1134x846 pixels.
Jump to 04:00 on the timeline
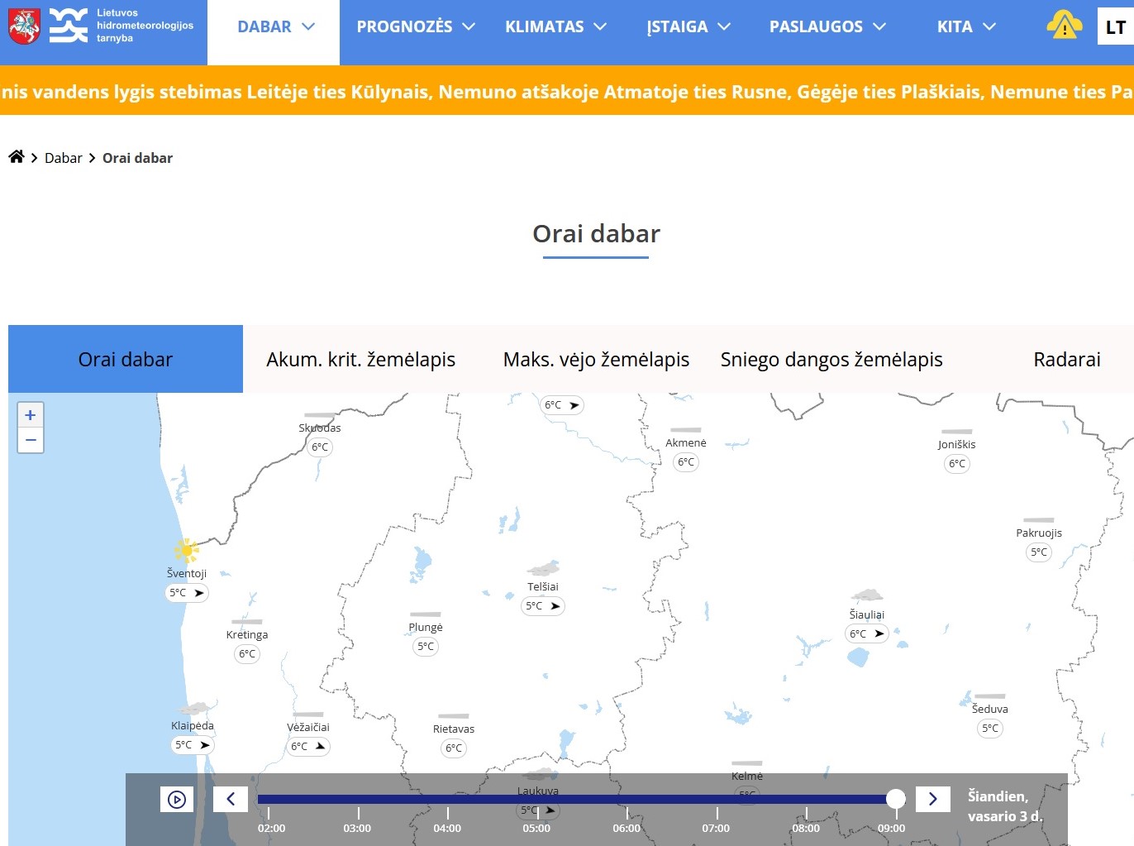tap(447, 828)
